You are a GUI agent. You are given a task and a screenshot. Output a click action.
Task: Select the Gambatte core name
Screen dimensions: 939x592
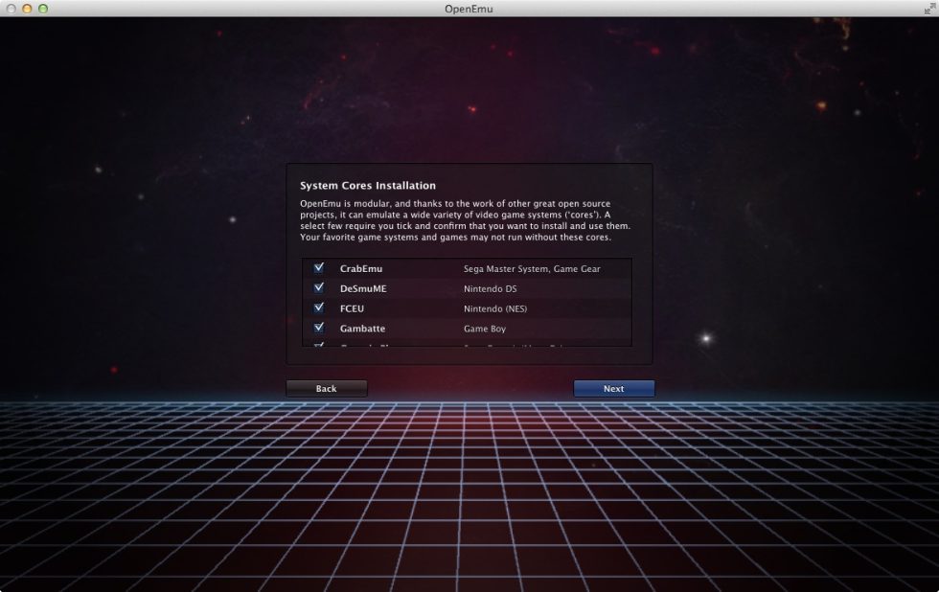(x=362, y=329)
